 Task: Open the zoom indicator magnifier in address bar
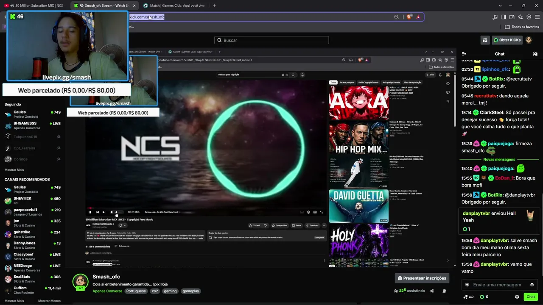tap(396, 17)
